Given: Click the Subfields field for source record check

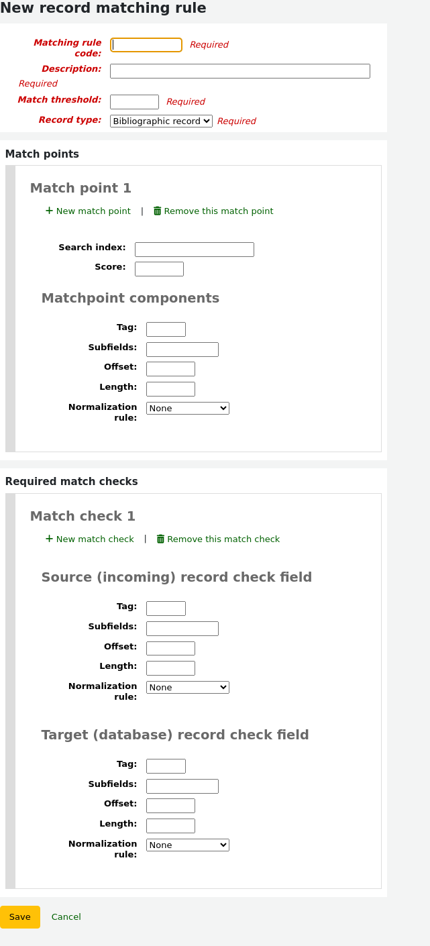Looking at the screenshot, I should [x=182, y=628].
